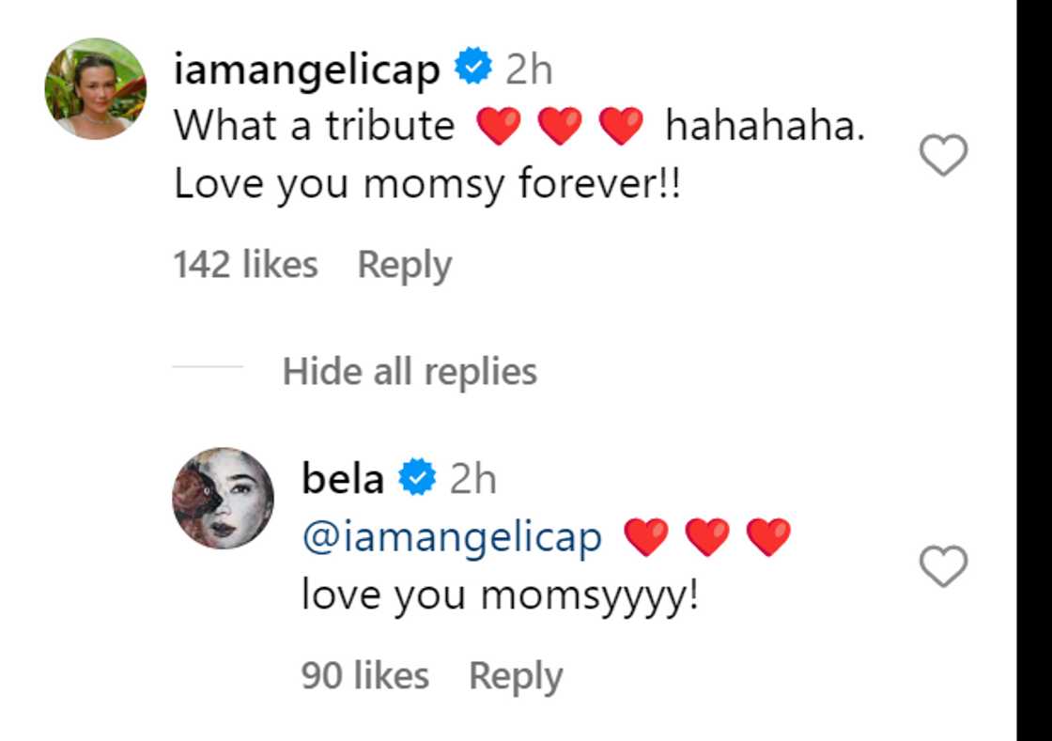Click a red heart emoji in bela's reply
Screen dimensions: 1052x741
[645, 535]
